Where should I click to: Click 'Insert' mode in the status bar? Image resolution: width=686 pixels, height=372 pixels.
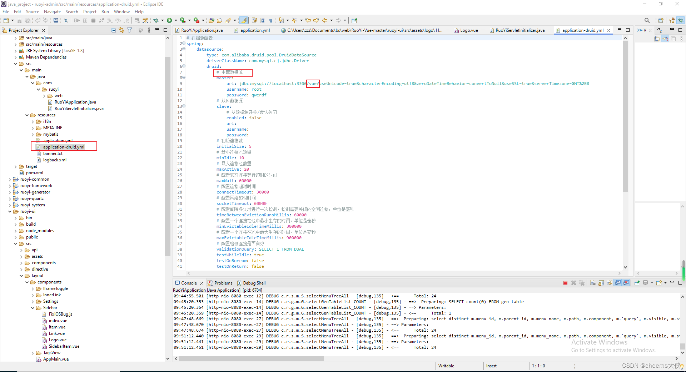[x=491, y=366]
